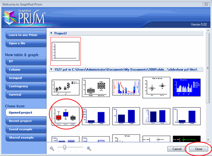The width and height of the screenshot is (212, 156).
Task: Collapse the 1527.pzf file section
Action: coord(52,69)
